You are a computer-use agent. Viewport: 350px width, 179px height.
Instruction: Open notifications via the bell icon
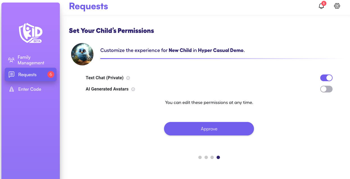coord(321,6)
